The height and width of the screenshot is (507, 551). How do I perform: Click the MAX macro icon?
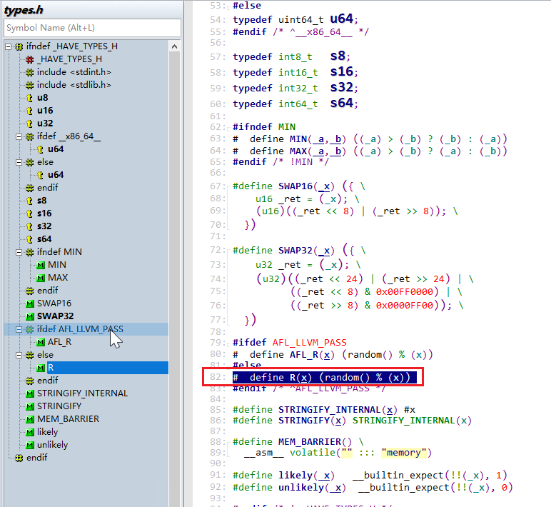coord(41,278)
